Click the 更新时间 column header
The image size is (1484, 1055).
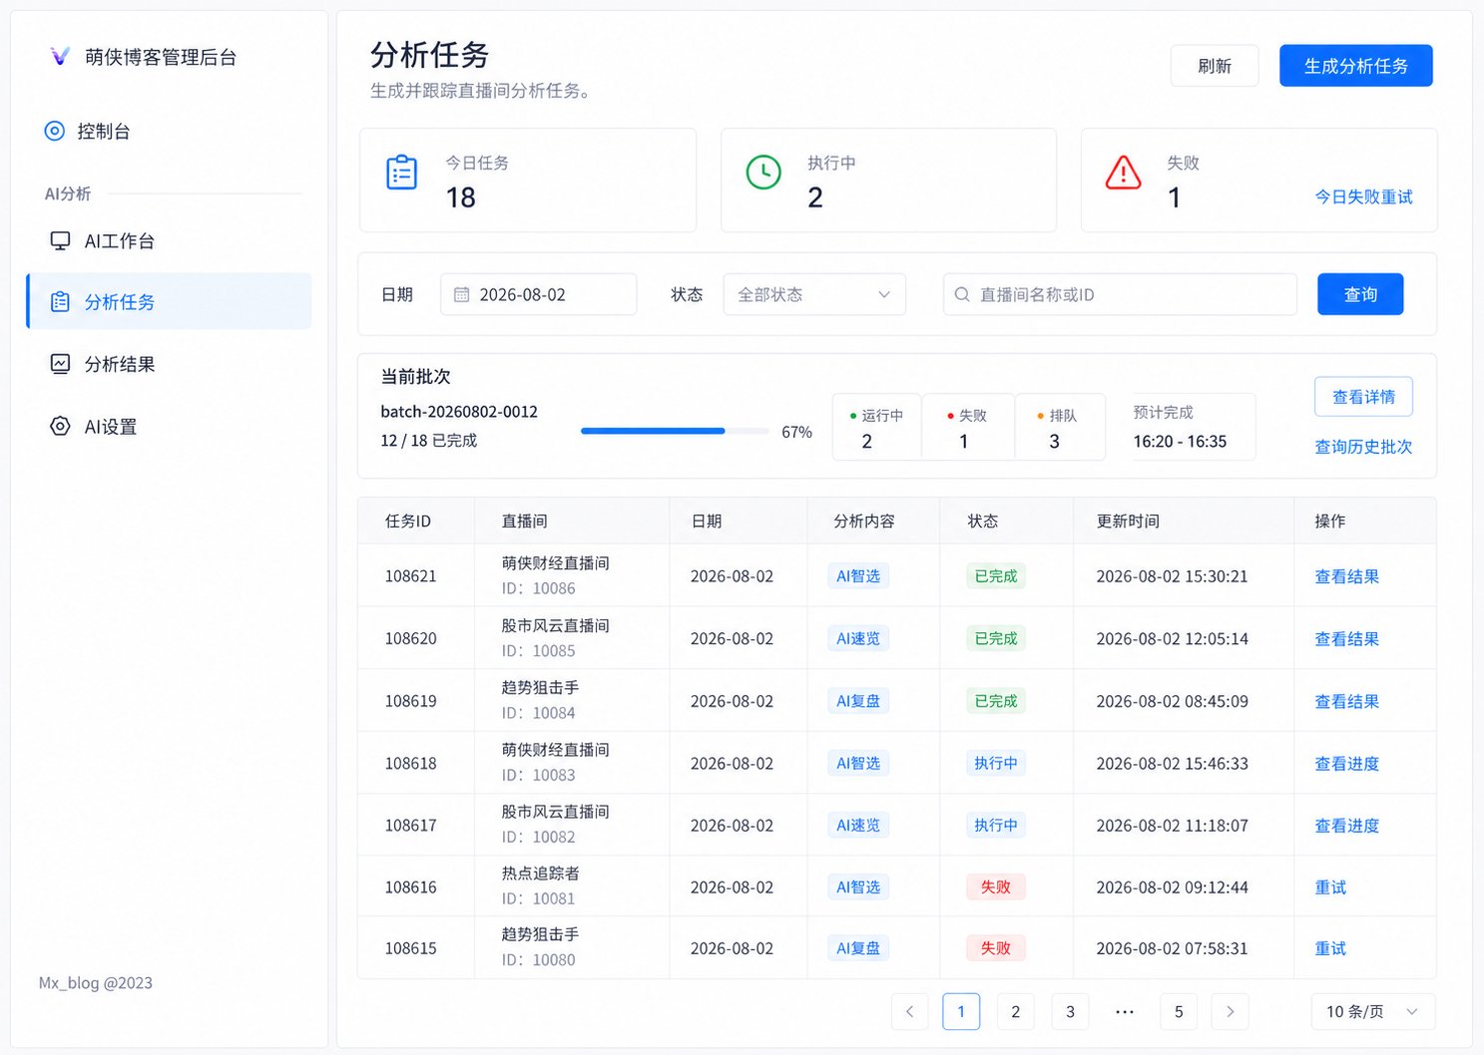(1128, 521)
